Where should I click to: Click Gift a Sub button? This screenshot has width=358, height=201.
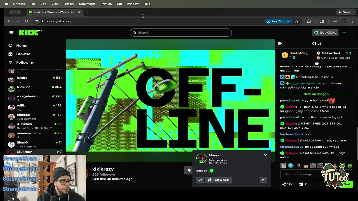click(218, 180)
